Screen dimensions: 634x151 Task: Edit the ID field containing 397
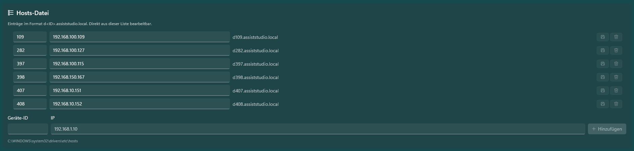pyautogui.click(x=30, y=64)
